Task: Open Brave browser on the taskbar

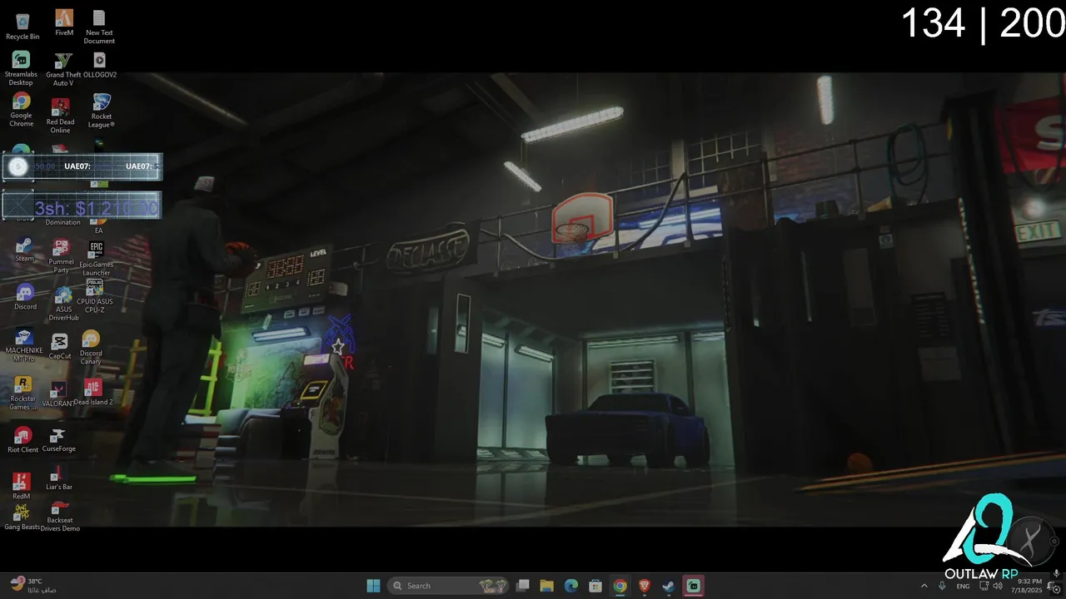Action: [x=645, y=586]
